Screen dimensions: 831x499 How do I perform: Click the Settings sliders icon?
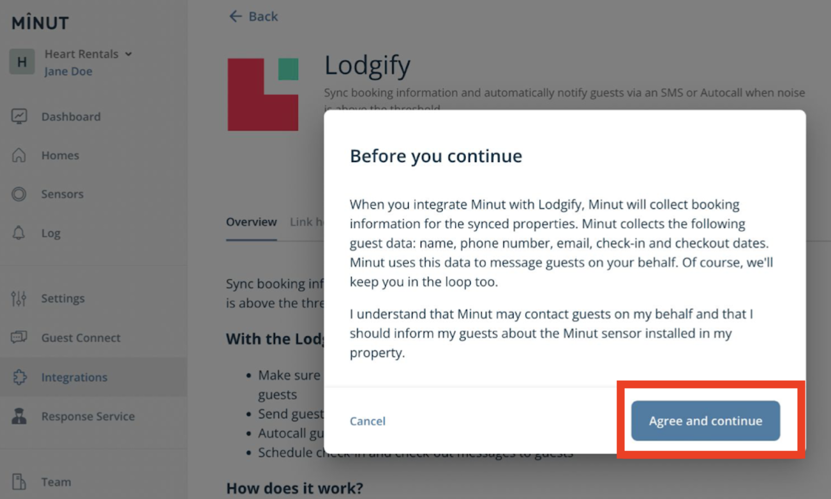19,298
